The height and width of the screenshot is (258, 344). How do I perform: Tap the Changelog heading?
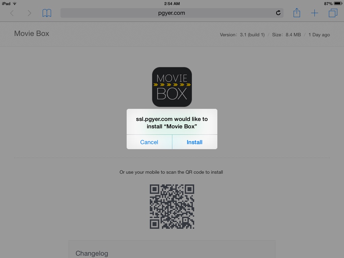point(92,253)
